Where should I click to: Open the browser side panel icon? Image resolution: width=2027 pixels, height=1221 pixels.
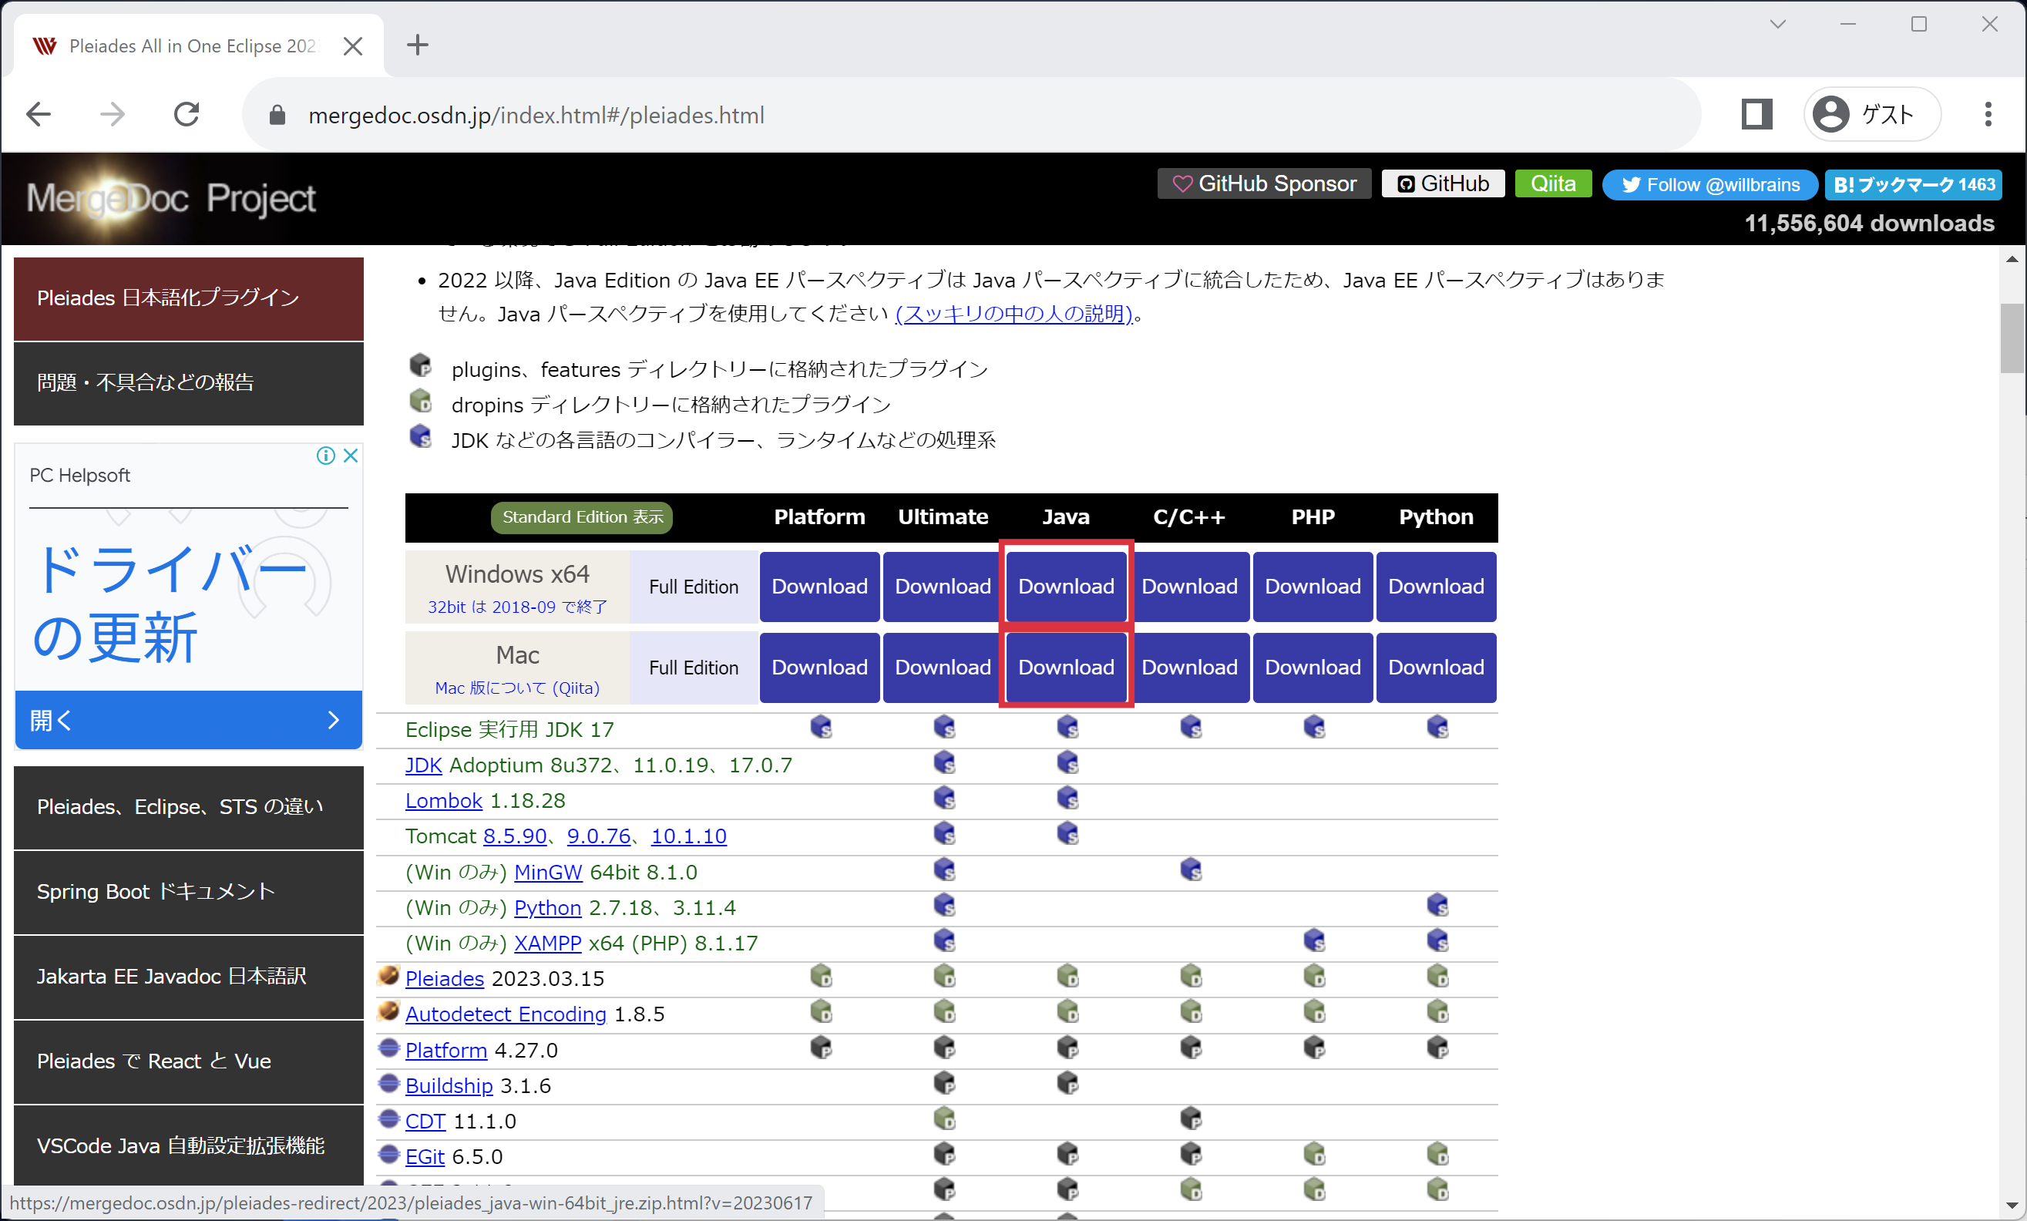point(1756,114)
